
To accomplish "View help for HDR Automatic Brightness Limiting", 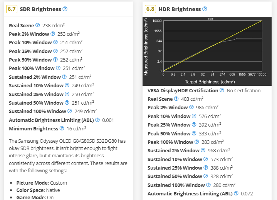I will click(x=236, y=193).
